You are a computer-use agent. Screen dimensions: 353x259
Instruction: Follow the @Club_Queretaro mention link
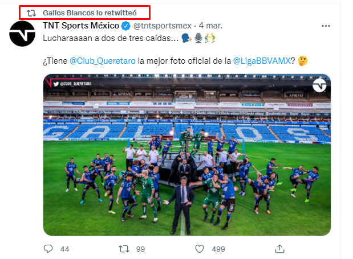coord(102,60)
